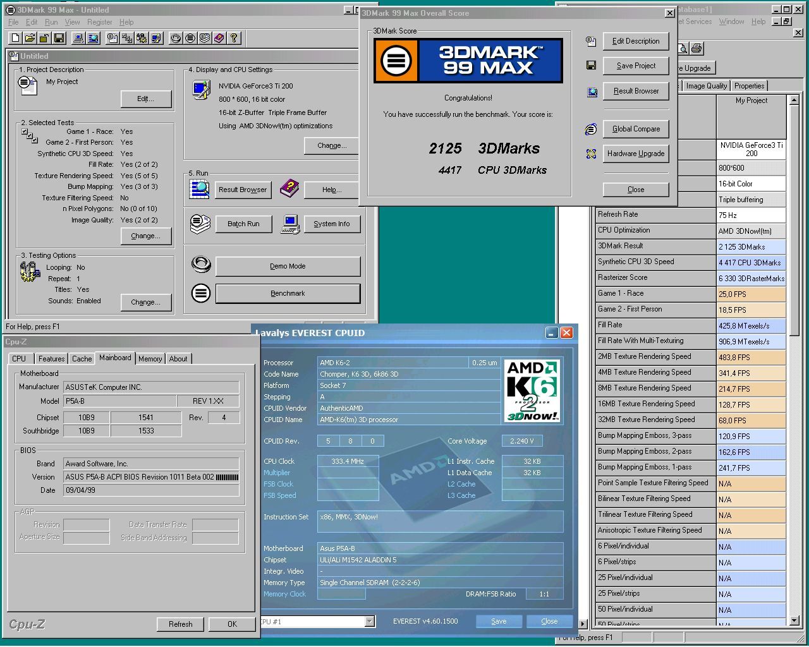This screenshot has height=647, width=809.
Task: Click scroll-up arrow in Result Browser scrollbar
Action: 794,100
